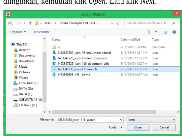The image size is (182, 136).
Task: Click the Back navigation arrow
Action: (x=11, y=23)
